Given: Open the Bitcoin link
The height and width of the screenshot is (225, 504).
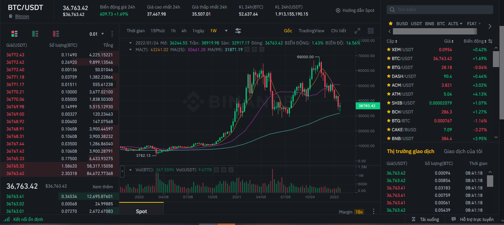Looking at the screenshot, I should [x=22, y=16].
